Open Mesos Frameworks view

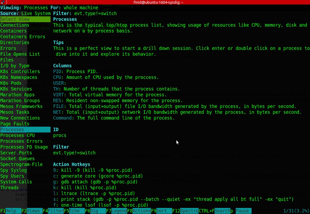click(21, 106)
